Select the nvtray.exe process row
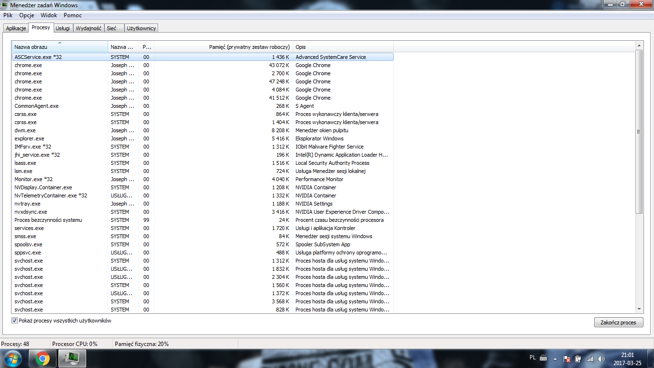Viewport: 654px width, 368px height. [x=203, y=204]
